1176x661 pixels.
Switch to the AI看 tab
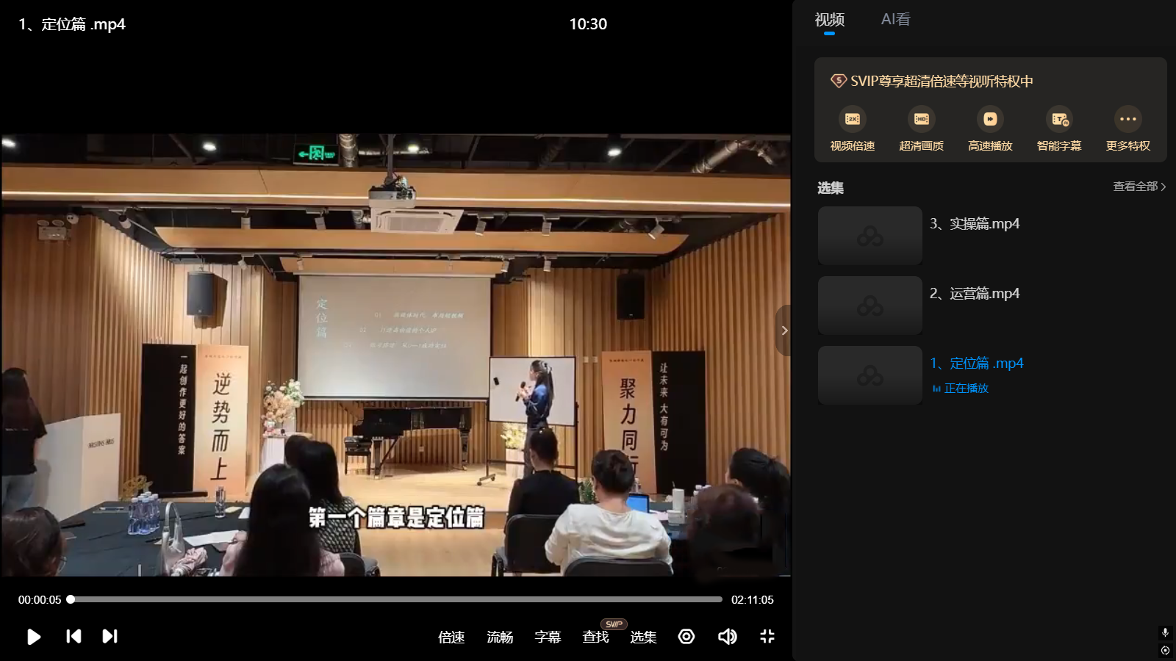coord(895,20)
